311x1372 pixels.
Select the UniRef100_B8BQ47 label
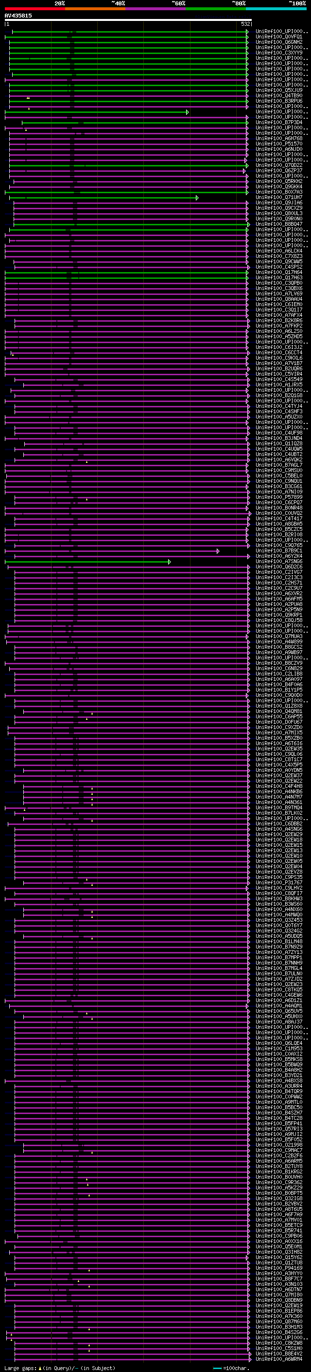(279, 224)
